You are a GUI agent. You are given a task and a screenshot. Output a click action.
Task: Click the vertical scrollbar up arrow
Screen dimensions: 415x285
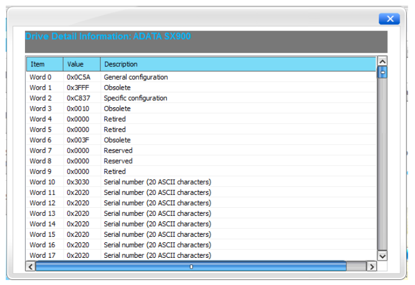[382, 61]
